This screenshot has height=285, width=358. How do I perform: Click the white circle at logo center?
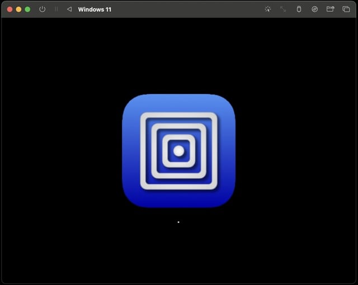click(178, 151)
